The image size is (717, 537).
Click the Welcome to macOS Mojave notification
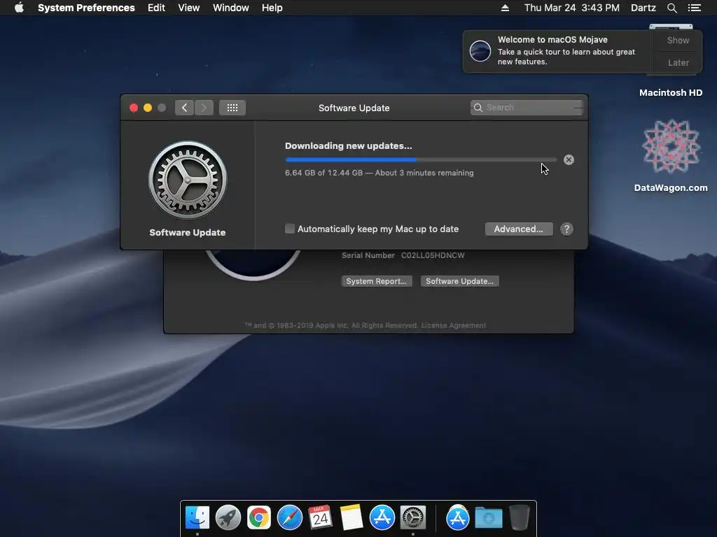(558, 51)
